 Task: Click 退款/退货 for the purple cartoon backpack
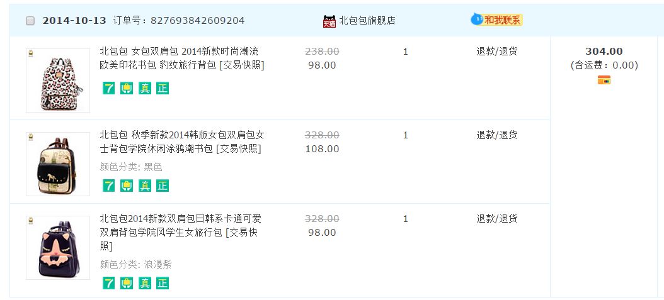(496, 219)
